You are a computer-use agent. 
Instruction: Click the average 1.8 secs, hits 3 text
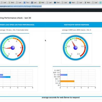(14, 30)
